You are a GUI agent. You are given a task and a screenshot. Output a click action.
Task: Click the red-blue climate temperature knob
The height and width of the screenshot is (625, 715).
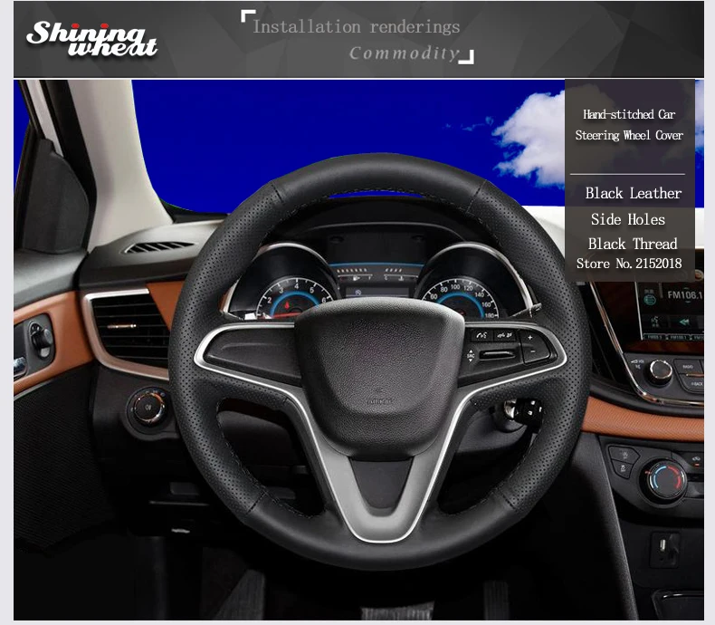[x=665, y=480]
